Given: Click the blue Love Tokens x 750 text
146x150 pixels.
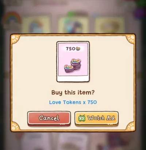Looking at the screenshot, I should [73, 102].
